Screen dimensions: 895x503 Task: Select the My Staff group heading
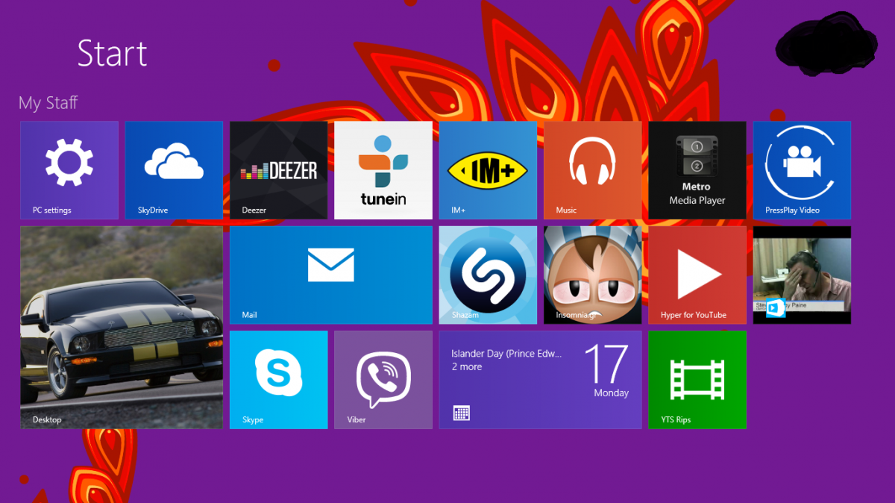pyautogui.click(x=48, y=103)
